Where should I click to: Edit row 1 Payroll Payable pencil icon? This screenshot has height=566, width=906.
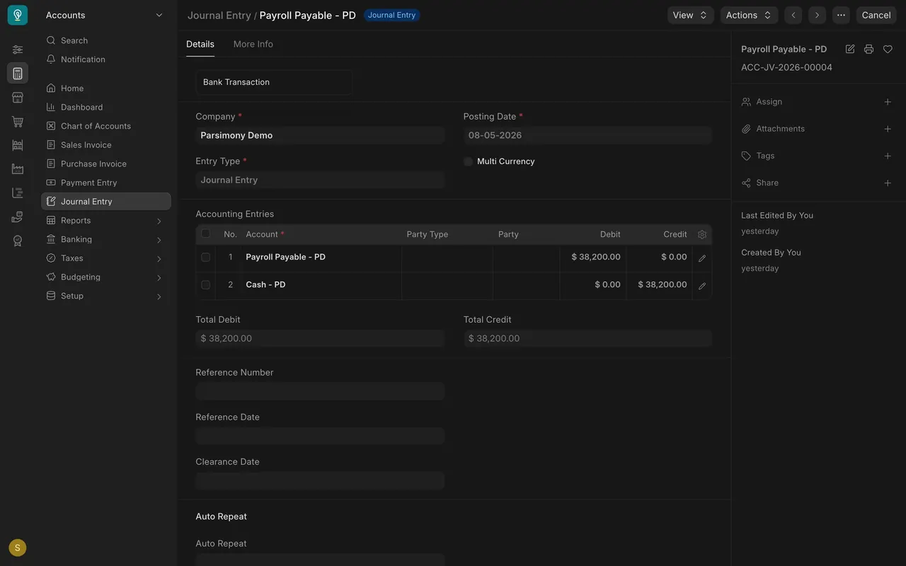coord(702,258)
